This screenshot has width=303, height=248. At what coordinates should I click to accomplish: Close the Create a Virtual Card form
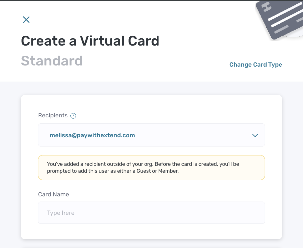26,20
